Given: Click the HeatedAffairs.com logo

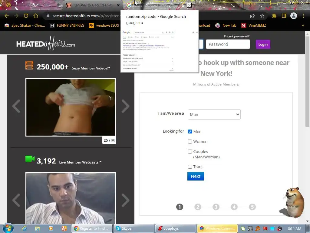Looking at the screenshot, I should tap(46, 43).
